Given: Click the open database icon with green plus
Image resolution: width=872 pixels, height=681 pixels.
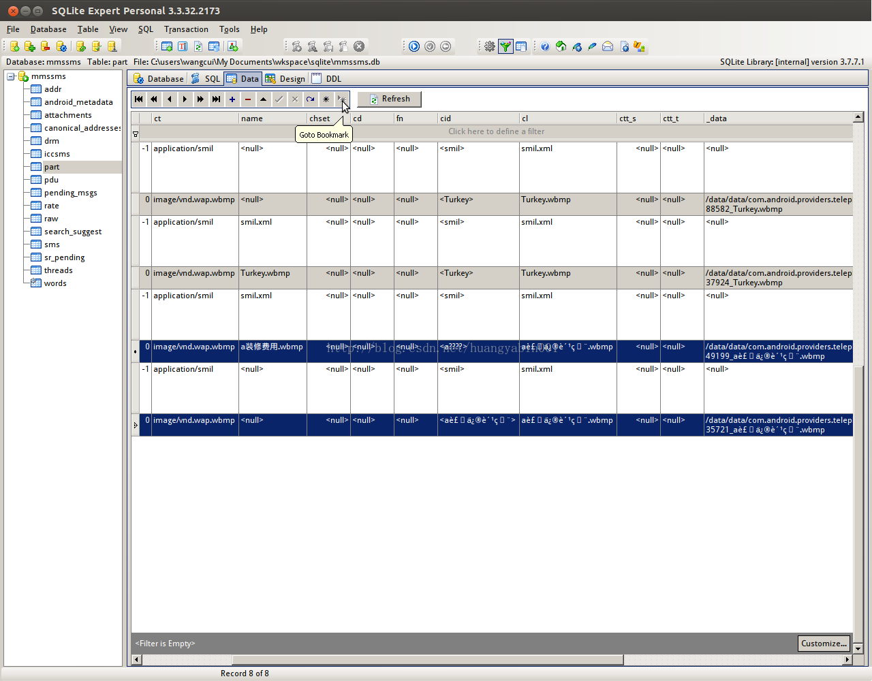Looking at the screenshot, I should point(29,46).
